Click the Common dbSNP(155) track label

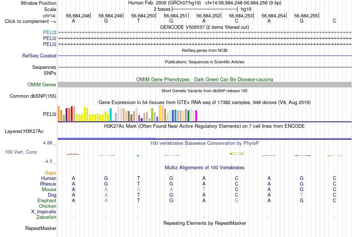pos(33,96)
